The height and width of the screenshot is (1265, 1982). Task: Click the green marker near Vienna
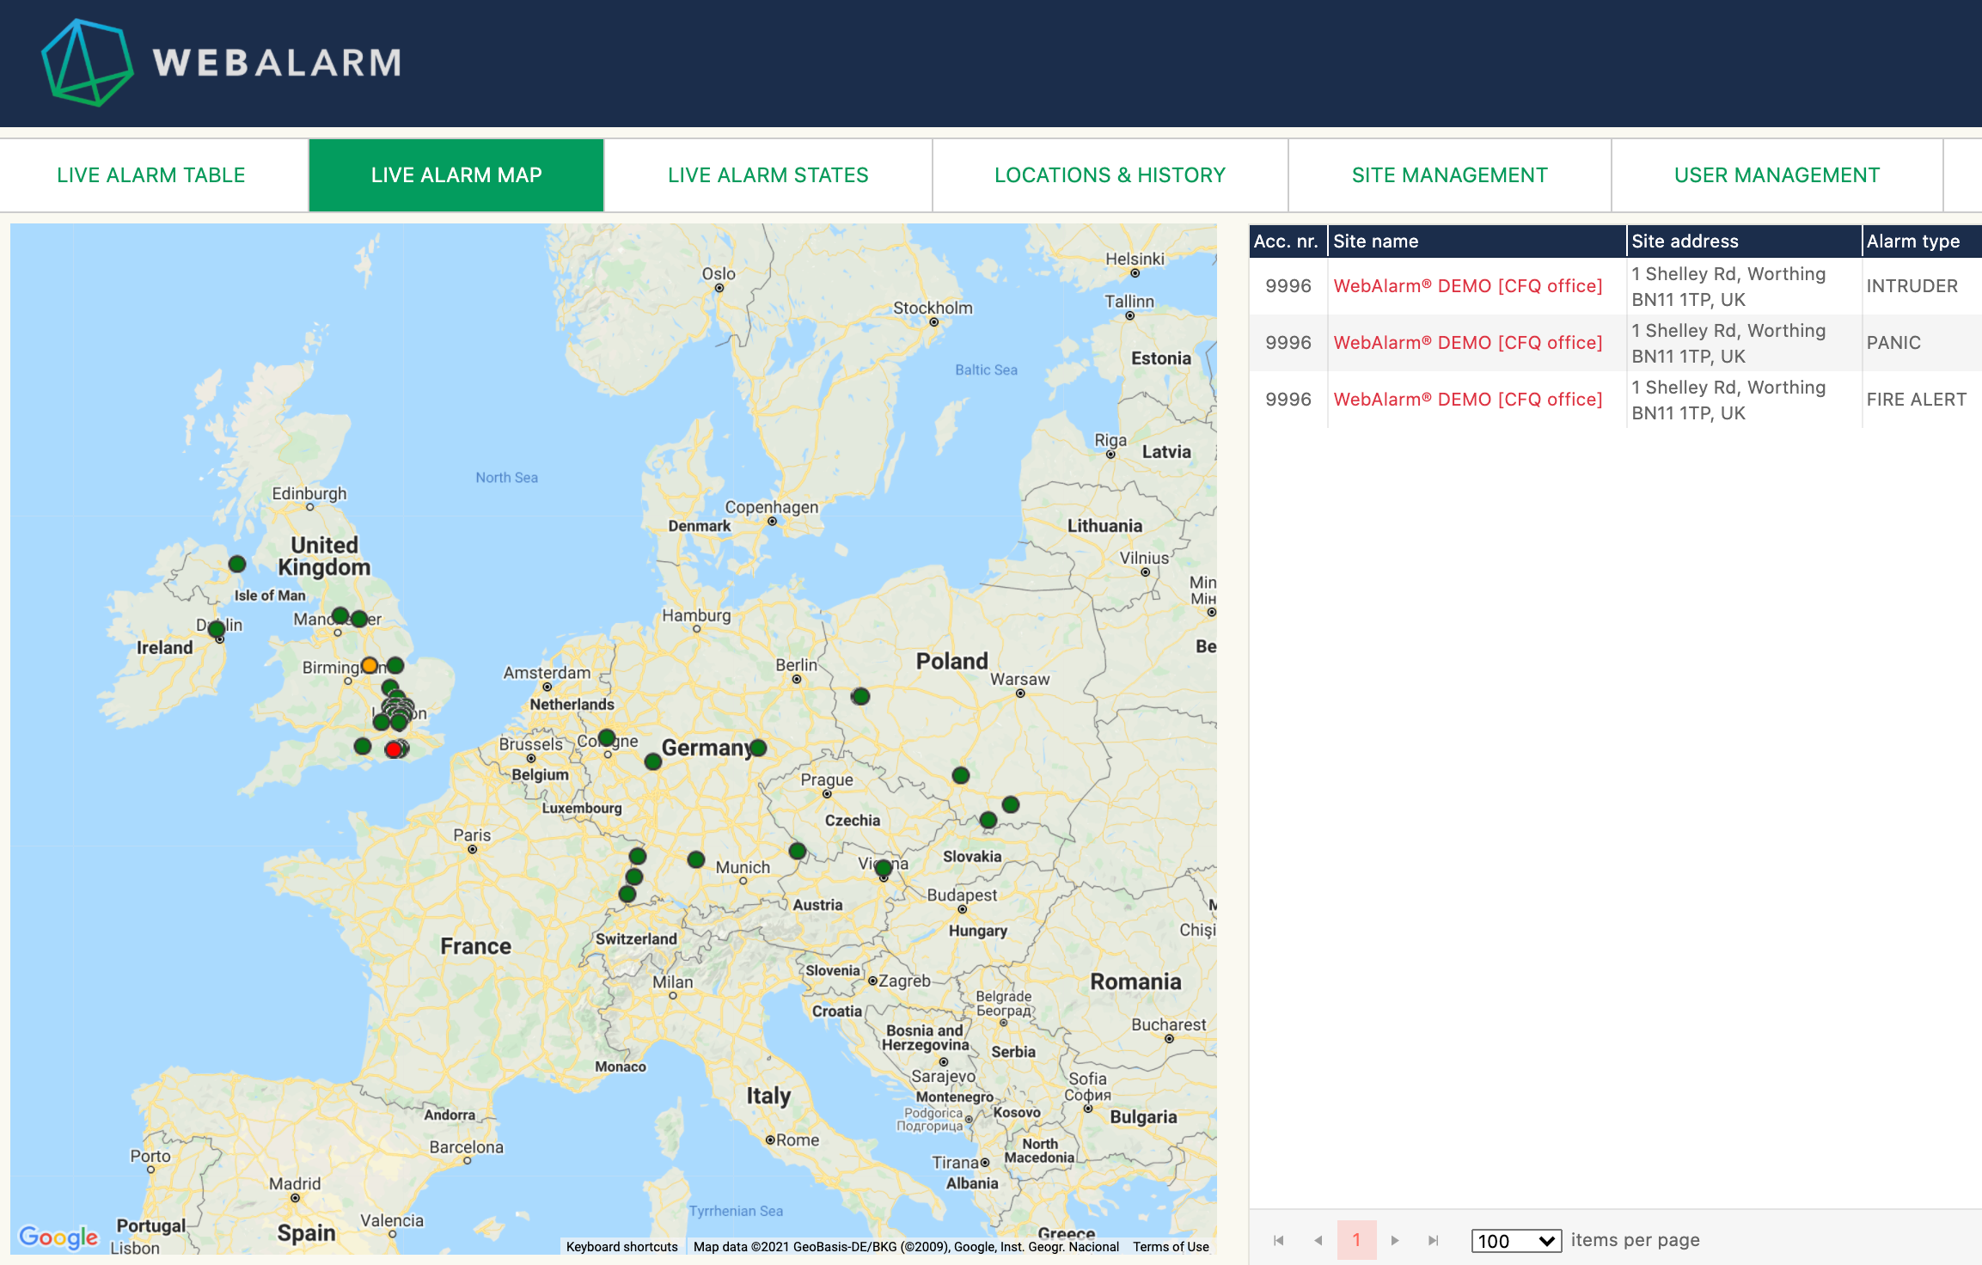click(883, 868)
